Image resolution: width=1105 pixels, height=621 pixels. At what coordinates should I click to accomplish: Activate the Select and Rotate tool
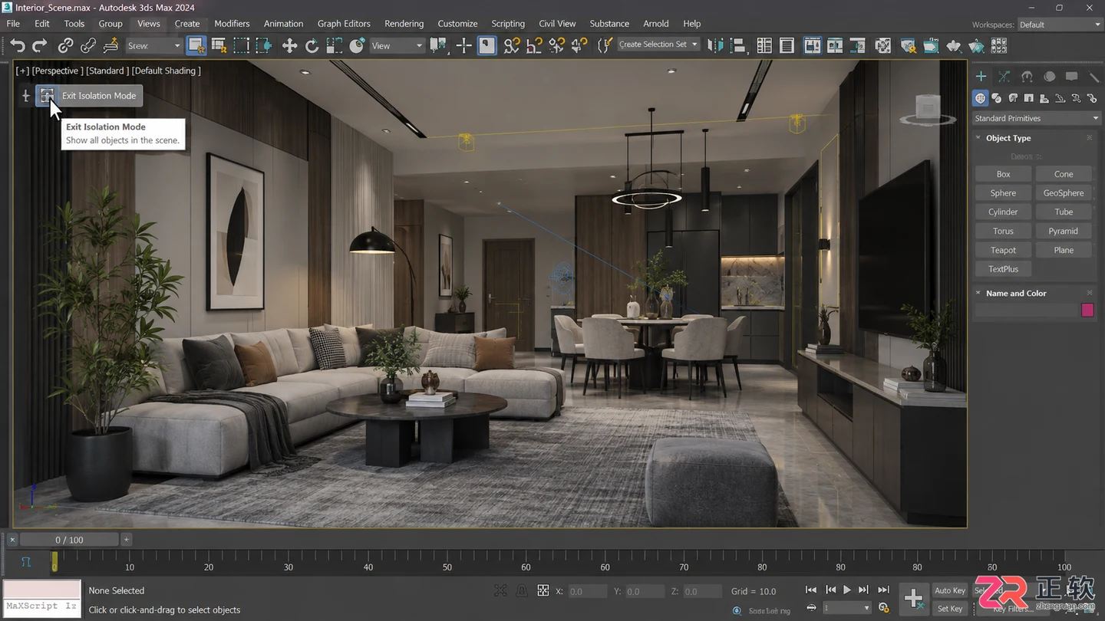312,45
